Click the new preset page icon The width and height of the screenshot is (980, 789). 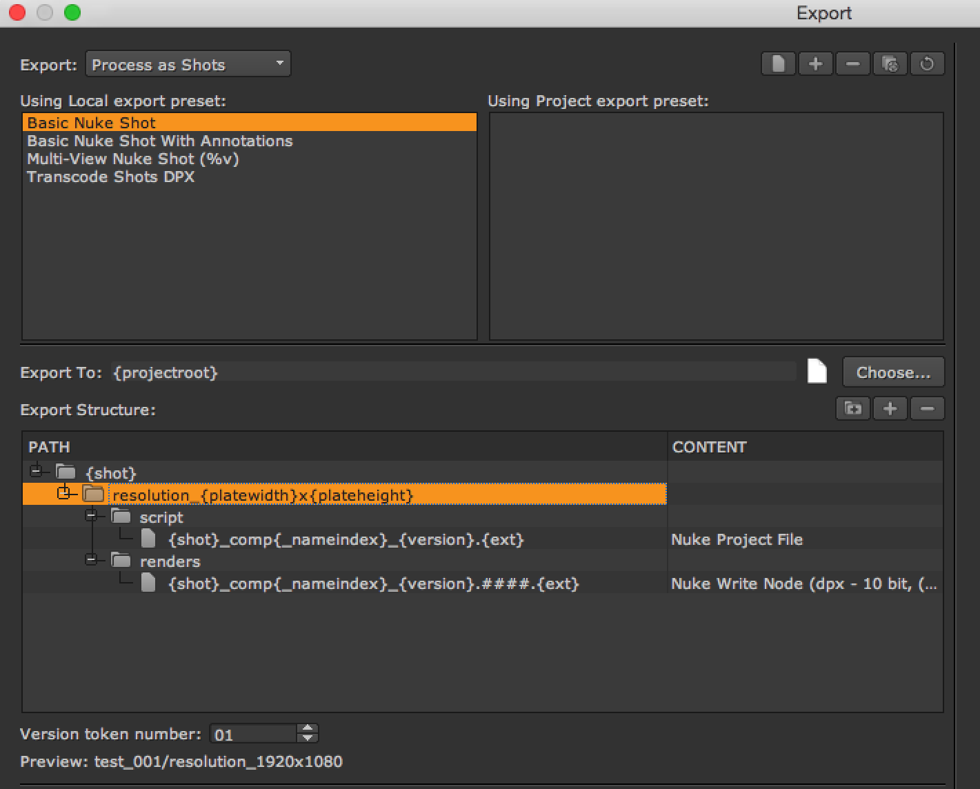click(x=779, y=64)
